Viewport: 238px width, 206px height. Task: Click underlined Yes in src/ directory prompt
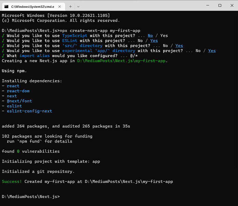[179, 46]
